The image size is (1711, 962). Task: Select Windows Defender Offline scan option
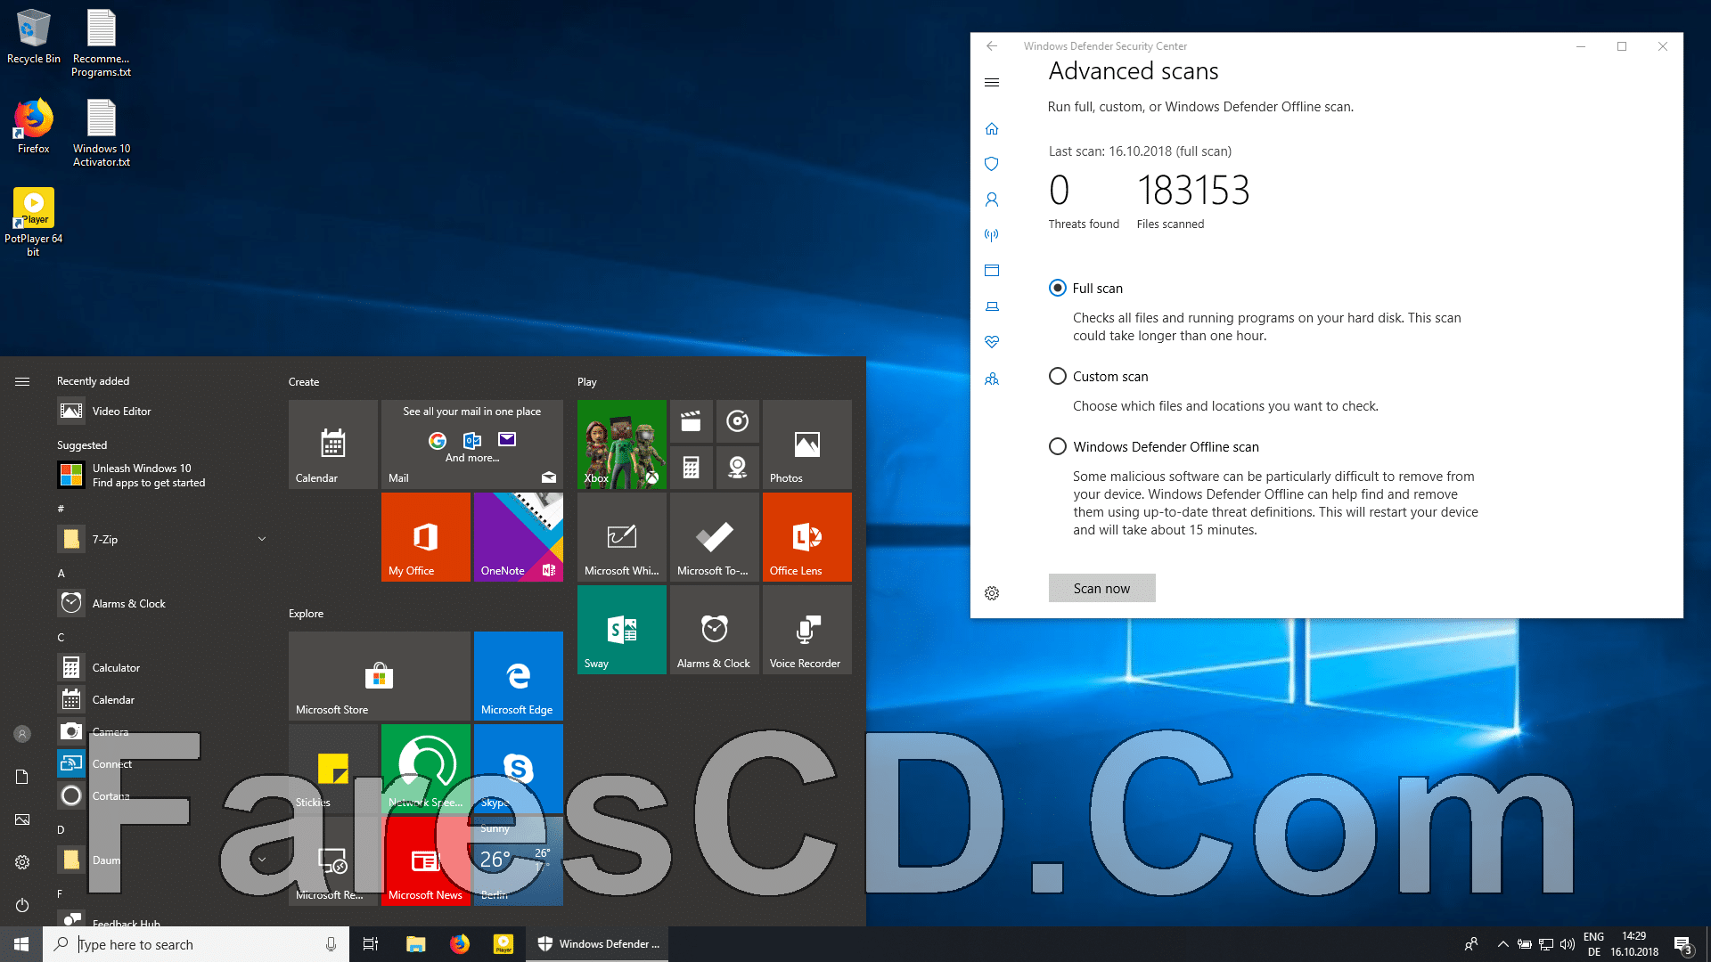coord(1058,446)
